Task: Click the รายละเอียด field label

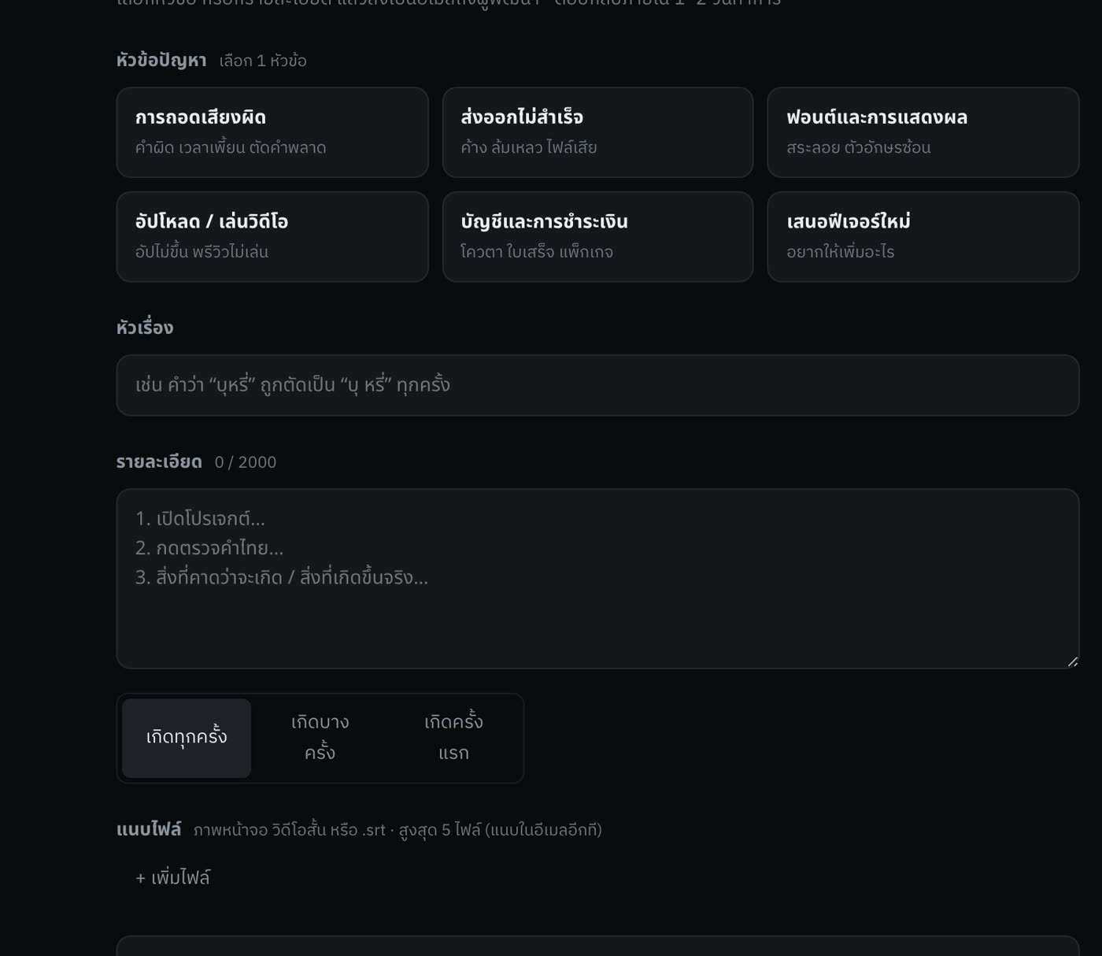Action: point(159,461)
